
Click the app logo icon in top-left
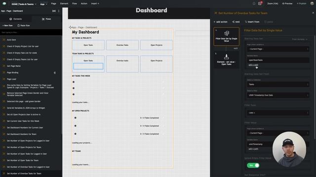click(x=4, y=3)
